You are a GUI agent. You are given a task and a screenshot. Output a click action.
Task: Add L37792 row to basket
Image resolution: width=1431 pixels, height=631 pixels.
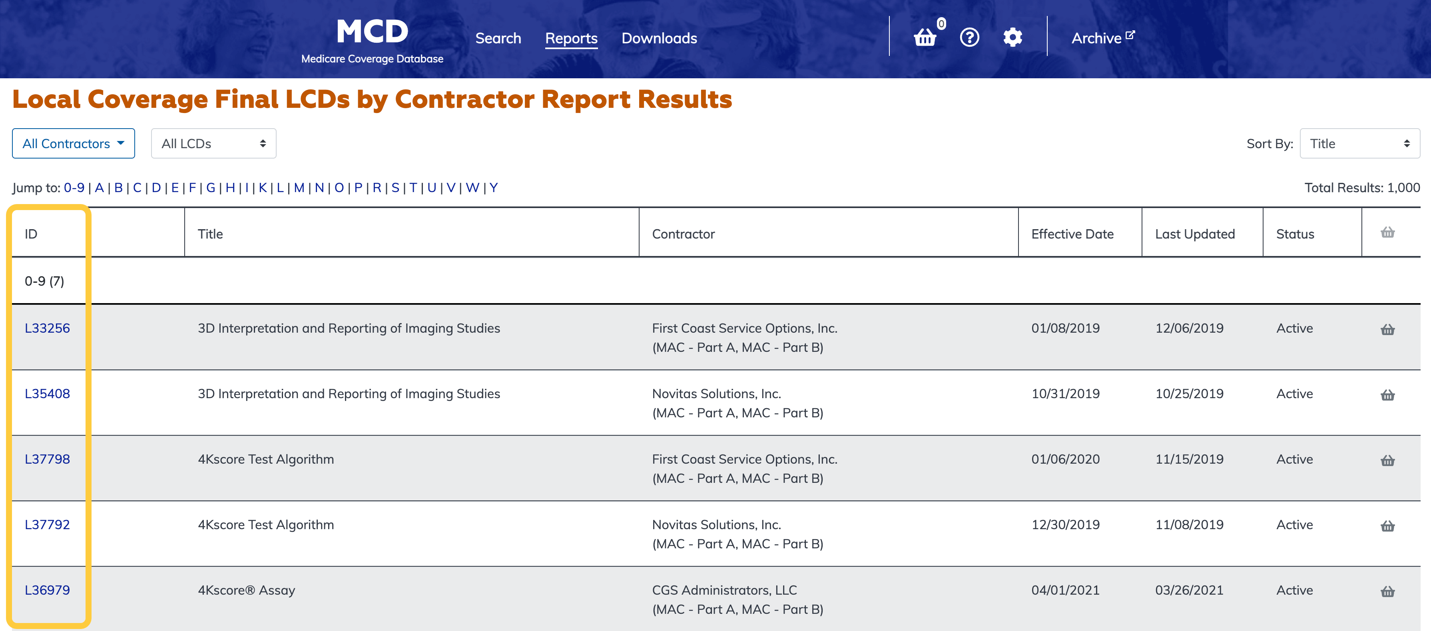(1387, 526)
